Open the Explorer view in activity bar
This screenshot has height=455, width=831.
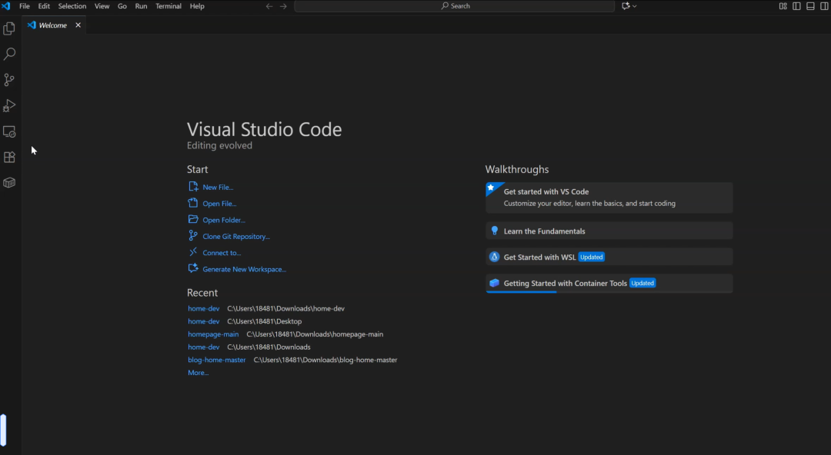click(9, 28)
